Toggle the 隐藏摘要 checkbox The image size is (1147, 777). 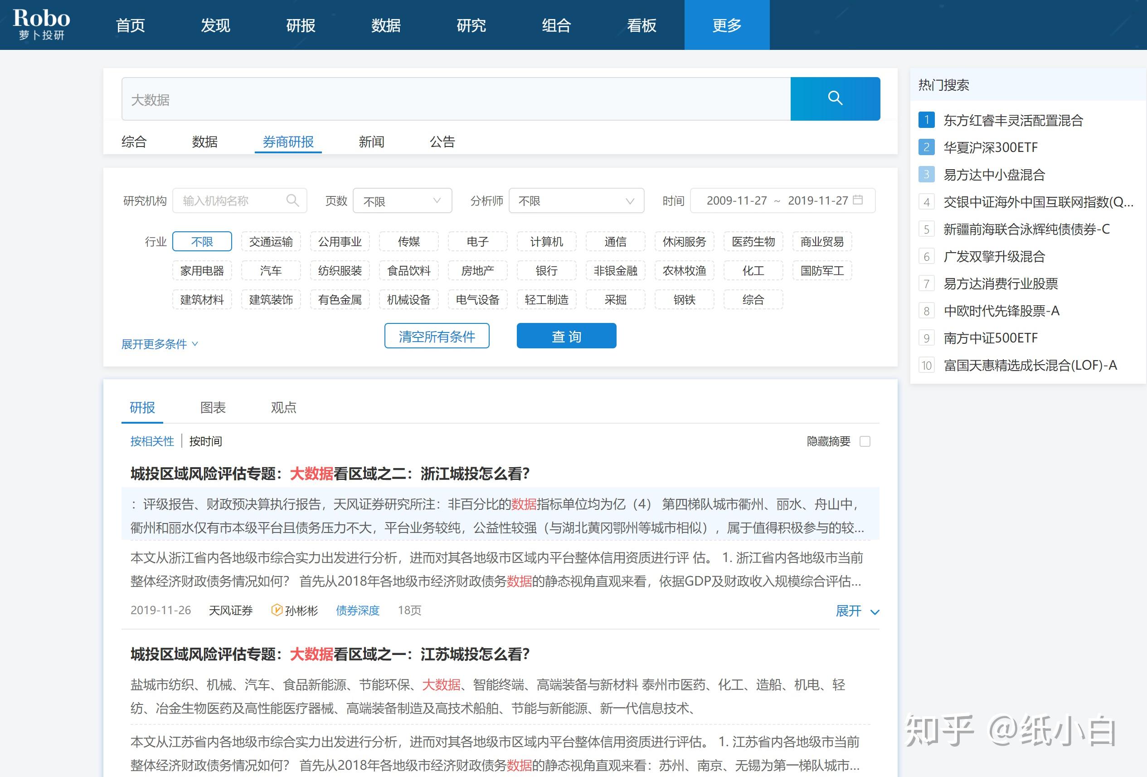click(865, 441)
